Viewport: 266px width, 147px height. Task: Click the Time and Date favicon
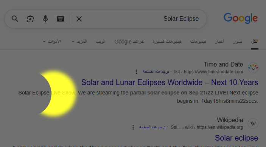pyautogui.click(x=253, y=68)
